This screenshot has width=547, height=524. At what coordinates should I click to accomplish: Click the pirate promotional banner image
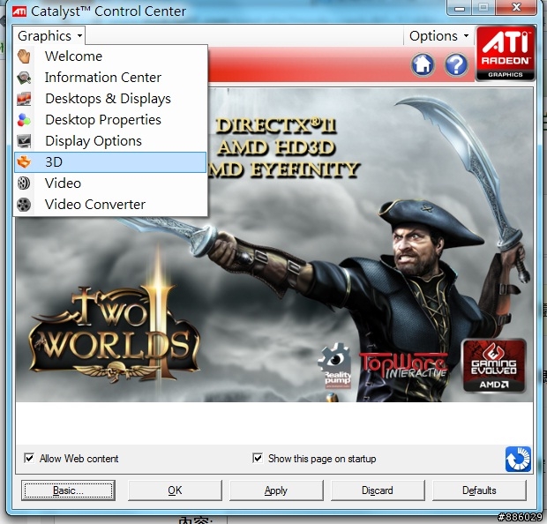click(274, 245)
